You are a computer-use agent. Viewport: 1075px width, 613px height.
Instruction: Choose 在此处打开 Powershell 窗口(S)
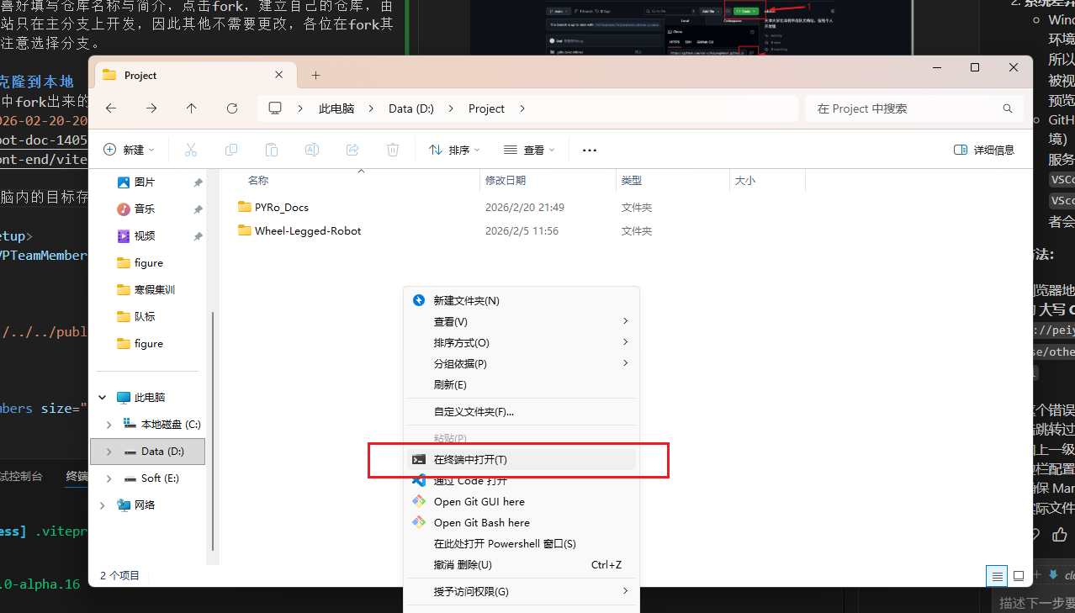point(522,543)
